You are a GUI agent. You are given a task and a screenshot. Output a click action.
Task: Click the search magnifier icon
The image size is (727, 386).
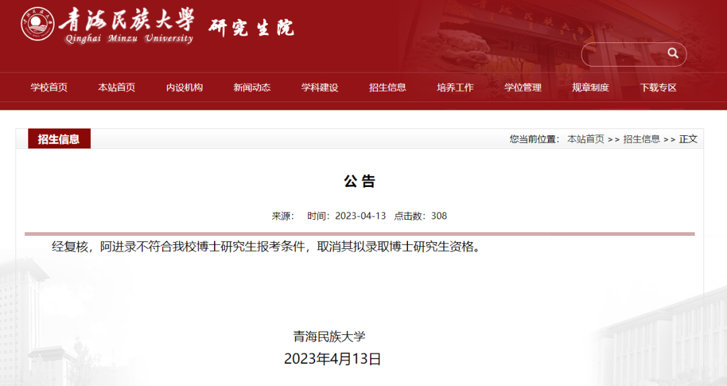[x=672, y=53]
